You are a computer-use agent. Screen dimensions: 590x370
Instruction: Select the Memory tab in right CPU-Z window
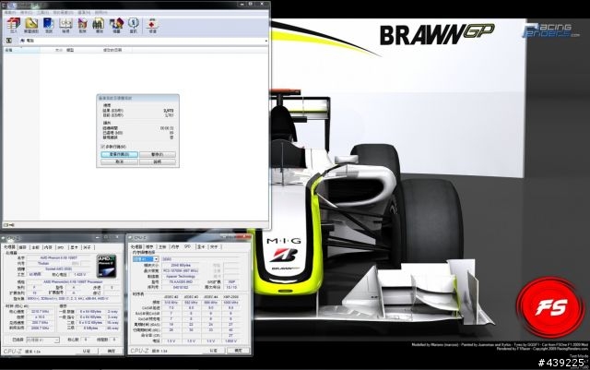click(x=175, y=246)
